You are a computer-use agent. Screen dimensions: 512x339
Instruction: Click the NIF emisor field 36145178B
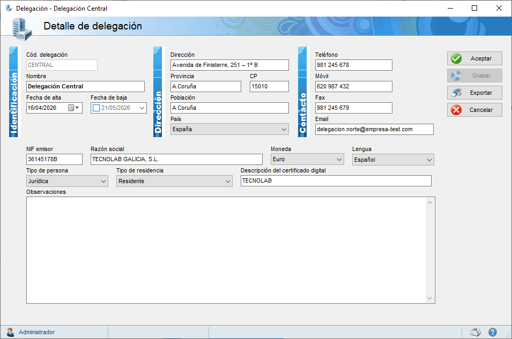[54, 159]
